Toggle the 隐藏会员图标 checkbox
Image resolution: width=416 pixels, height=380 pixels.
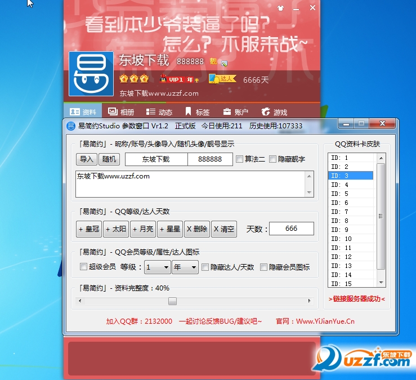(263, 267)
